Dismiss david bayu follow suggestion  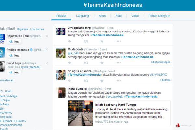[47, 63]
